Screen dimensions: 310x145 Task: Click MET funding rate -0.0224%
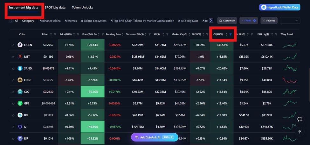114,57
